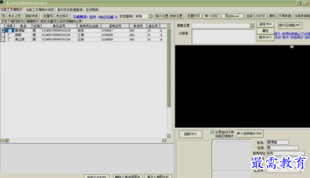This screenshot has height=178, width=310.
Task: Click the bottom 选择几行打印 button
Action: 97,176
